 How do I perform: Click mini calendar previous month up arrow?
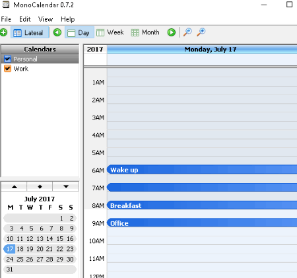click(15, 187)
